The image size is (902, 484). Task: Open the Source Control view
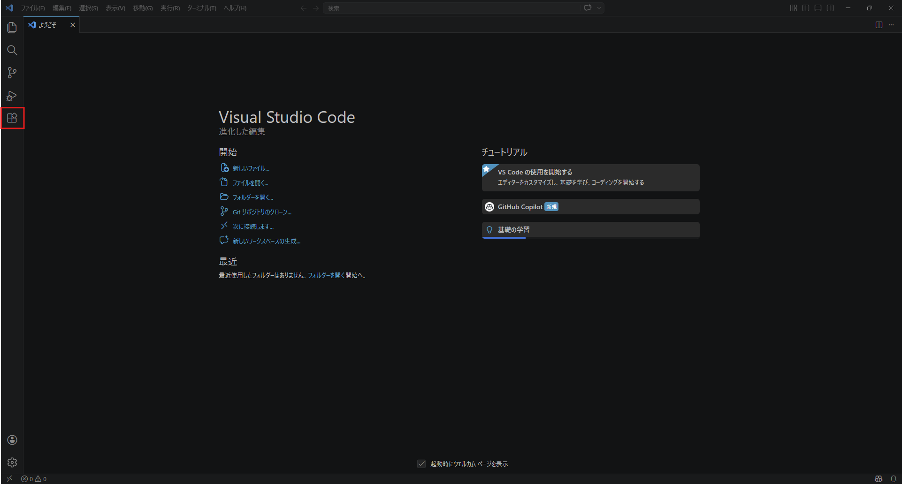click(x=12, y=73)
